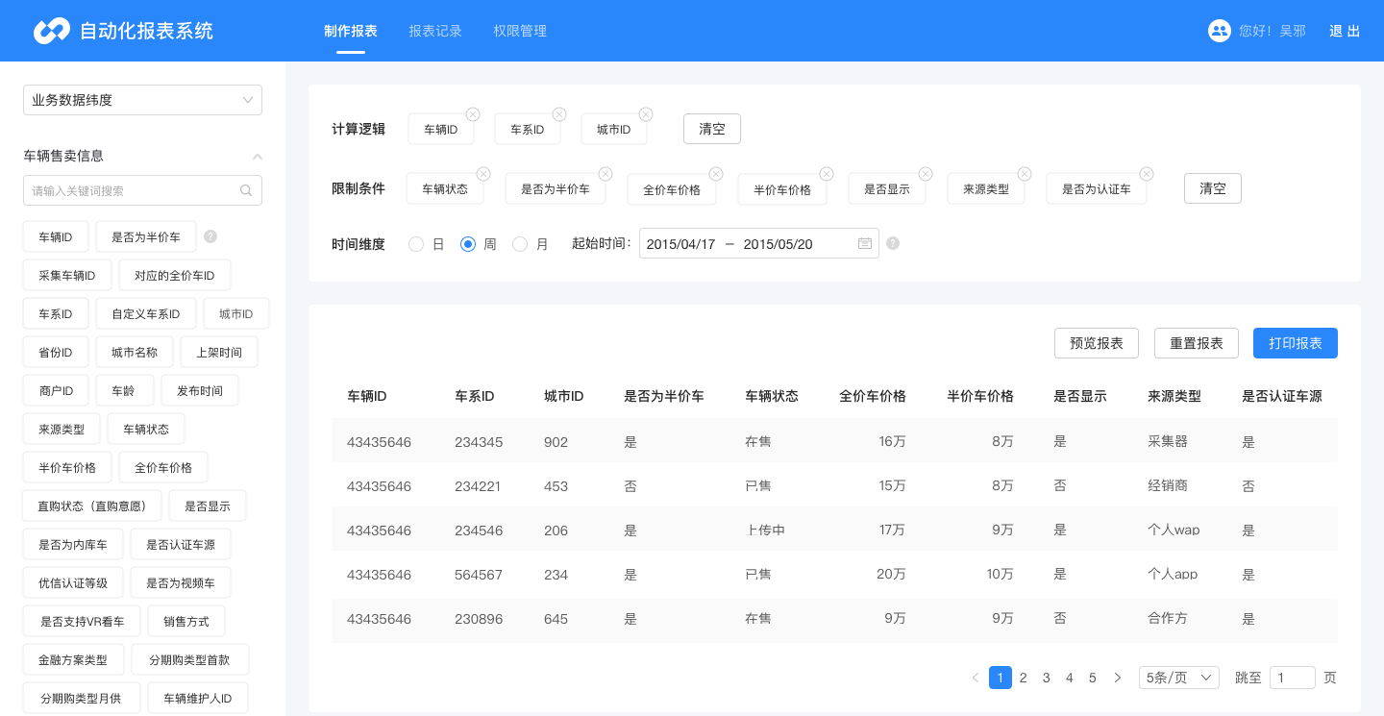This screenshot has width=1384, height=716.
Task: Remove the 是否为认证车 condition tag
Action: [x=1147, y=174]
